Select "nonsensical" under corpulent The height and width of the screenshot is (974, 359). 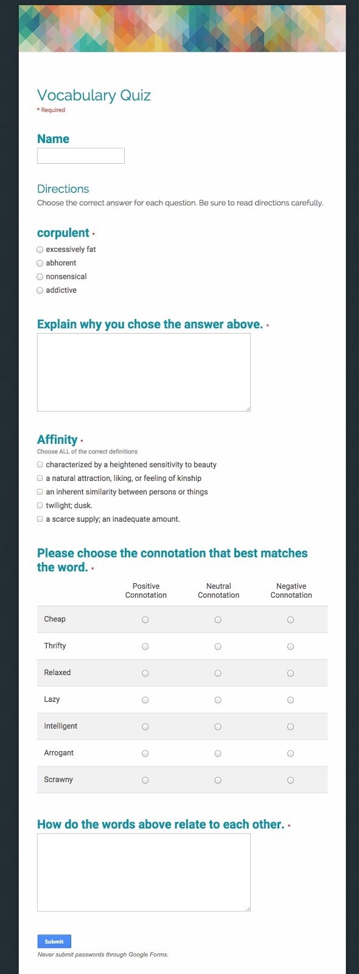[x=40, y=276]
